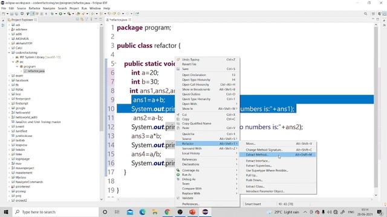Select Surround With in context menu

pyautogui.click(x=207, y=149)
